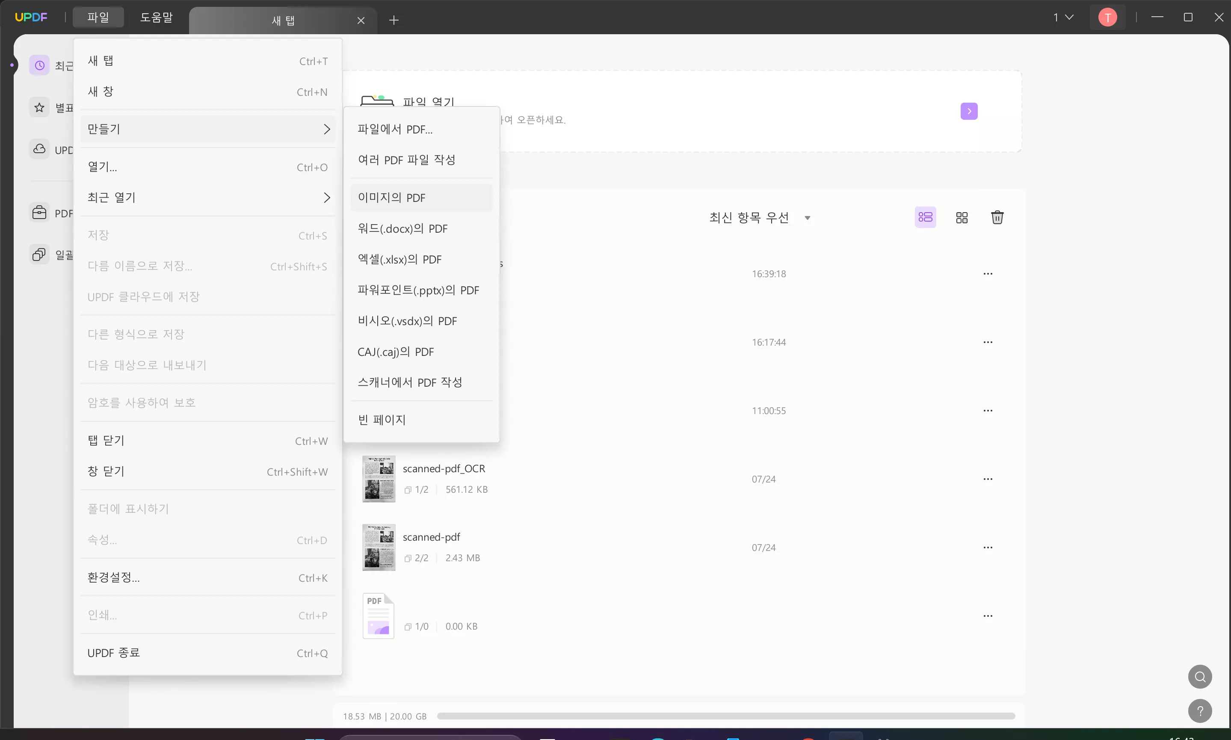Open the 파일 menu

[98, 18]
